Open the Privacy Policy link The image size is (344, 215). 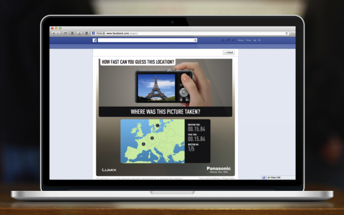pyautogui.click(x=228, y=178)
